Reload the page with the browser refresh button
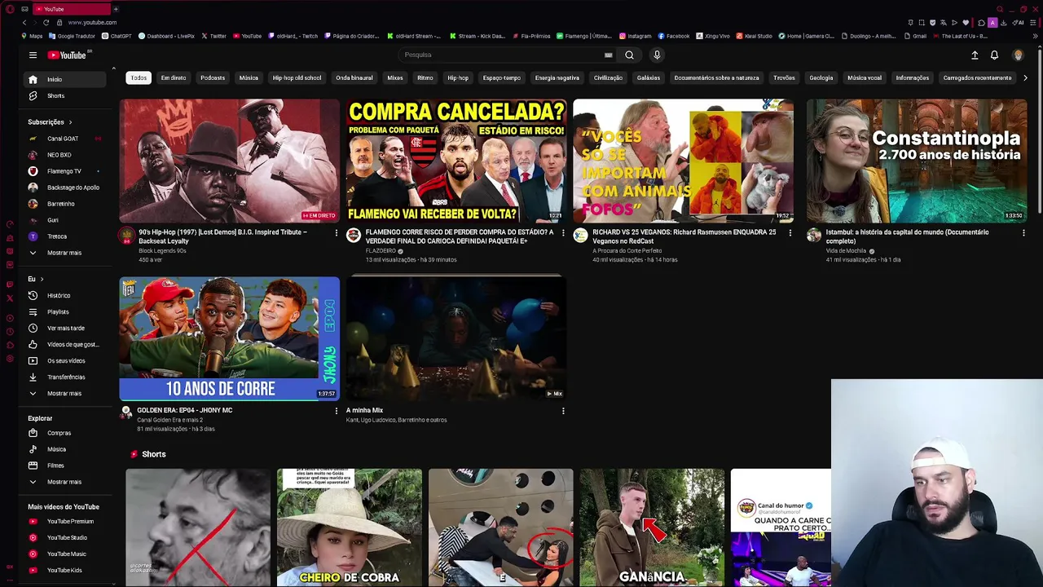 46,22
